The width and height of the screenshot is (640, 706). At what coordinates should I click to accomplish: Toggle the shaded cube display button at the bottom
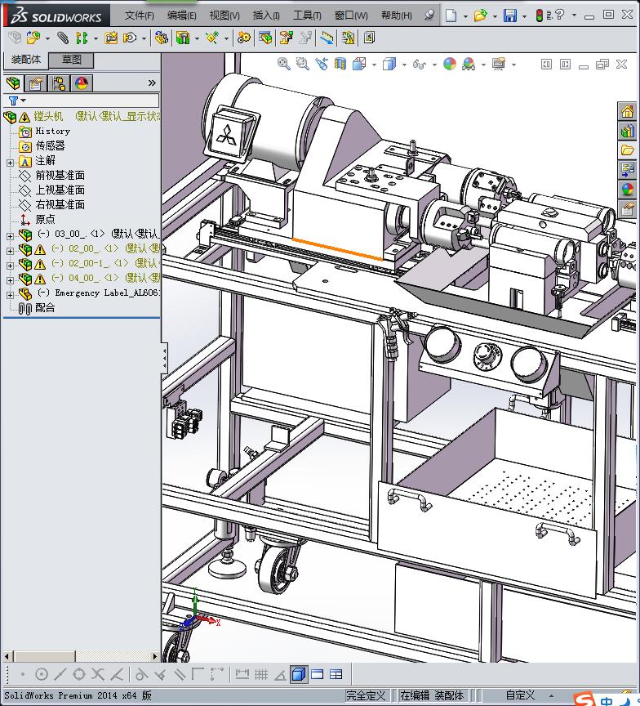click(x=298, y=674)
